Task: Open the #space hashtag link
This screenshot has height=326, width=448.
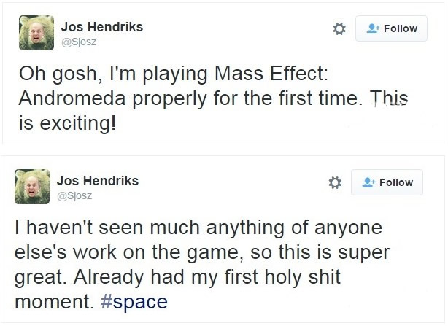Action: (x=140, y=301)
